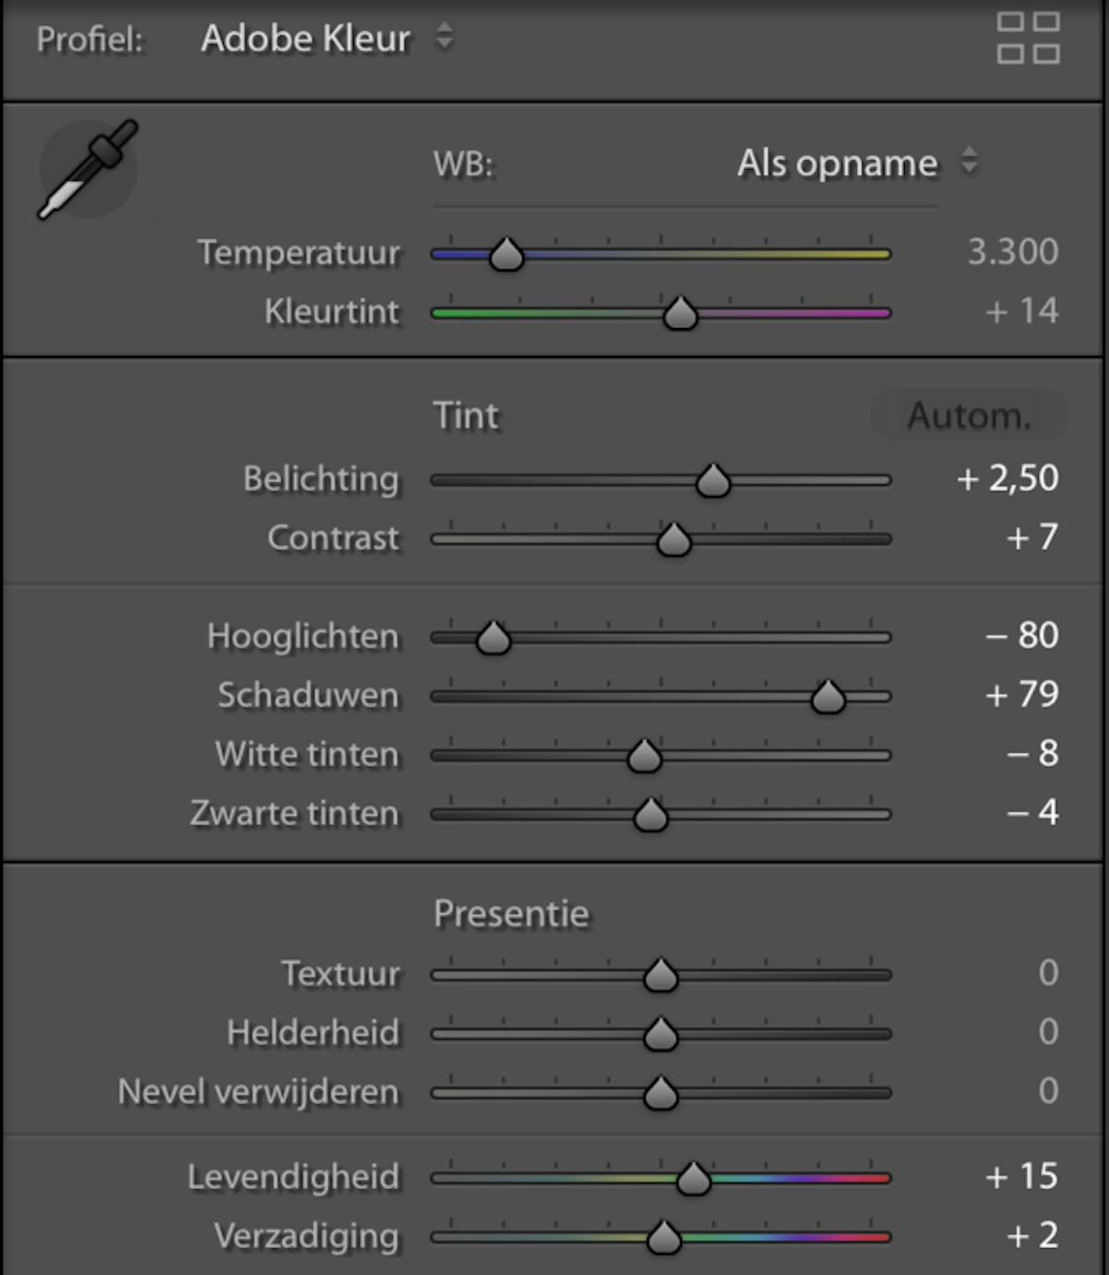This screenshot has height=1275, width=1109.
Task: Click the Nevel verwijderen slider label
Action: (259, 1092)
